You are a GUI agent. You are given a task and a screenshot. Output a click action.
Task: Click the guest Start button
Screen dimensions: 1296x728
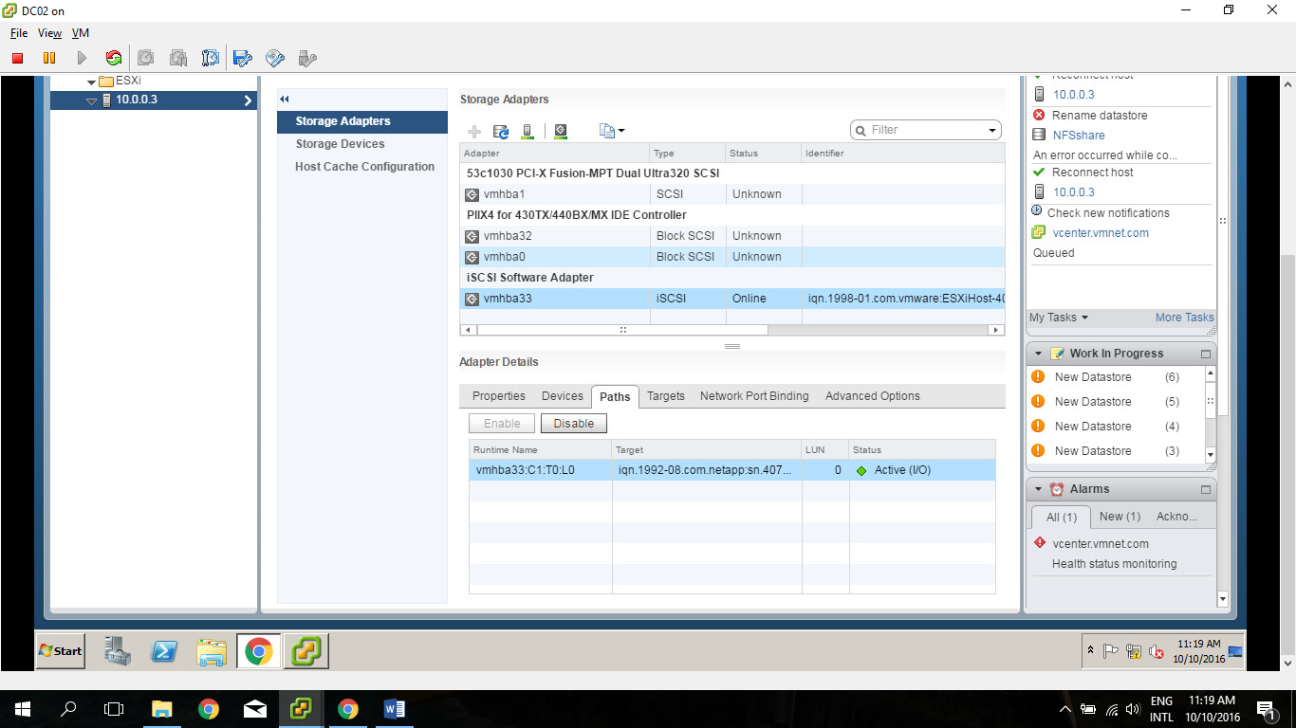[x=60, y=650]
